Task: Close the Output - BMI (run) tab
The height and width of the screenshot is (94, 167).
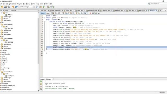Action: [52, 79]
